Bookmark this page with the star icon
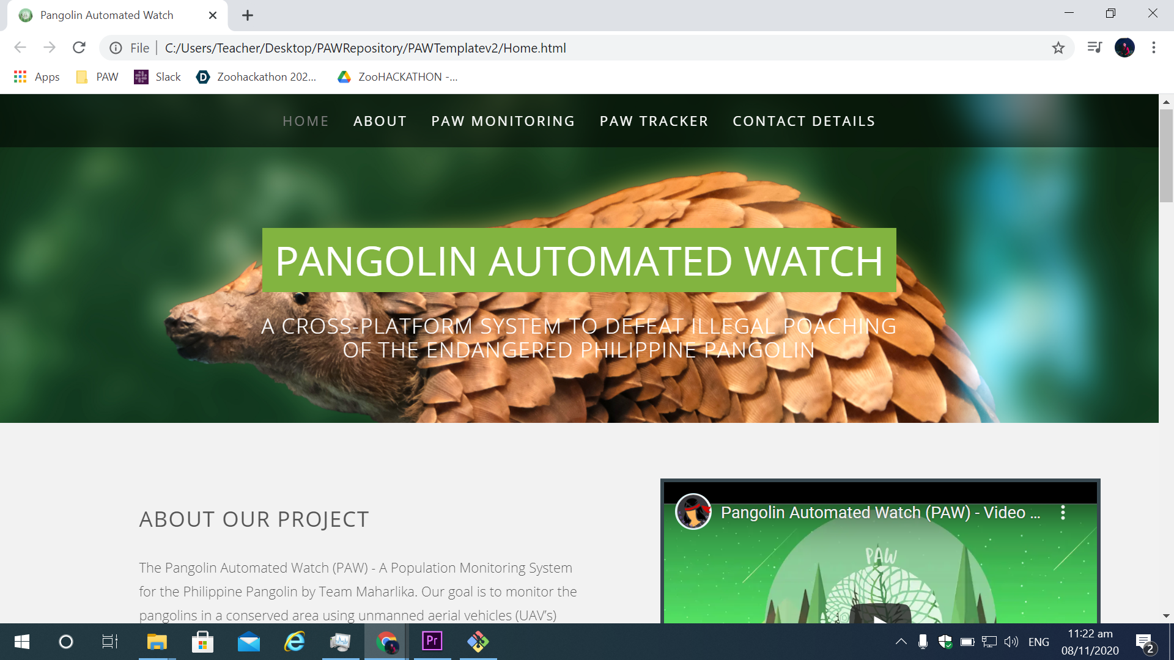Screen dimensions: 1174x660 pos(1058,48)
